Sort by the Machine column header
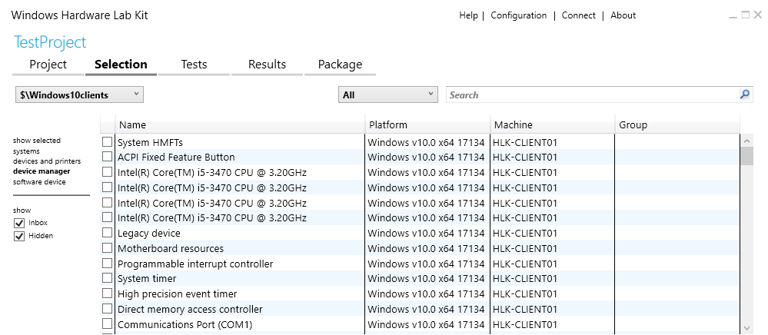The image size is (768, 335). point(553,125)
